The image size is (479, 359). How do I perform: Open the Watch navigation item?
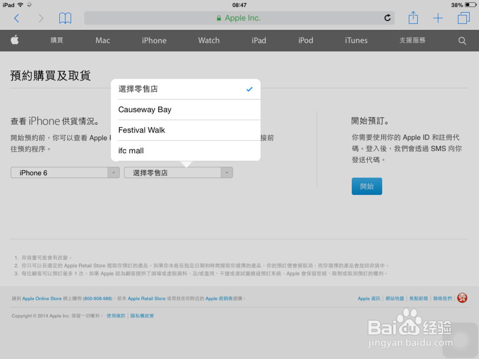[209, 40]
